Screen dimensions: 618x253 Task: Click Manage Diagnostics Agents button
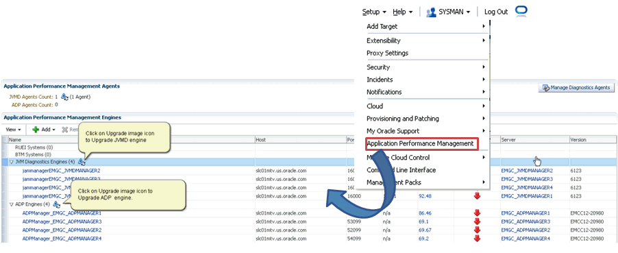(x=576, y=88)
